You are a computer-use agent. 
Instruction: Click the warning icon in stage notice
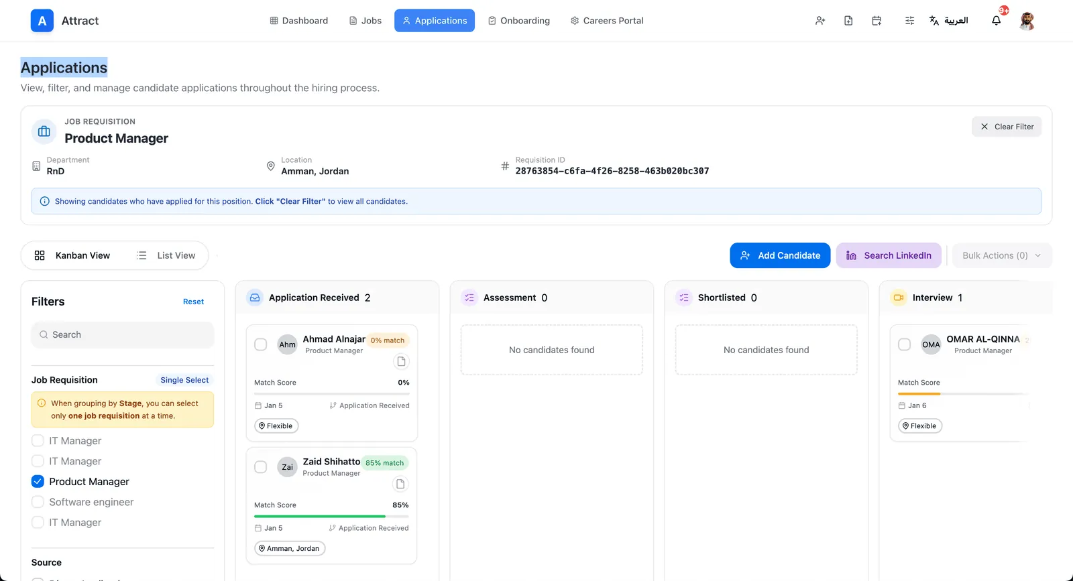(x=42, y=403)
